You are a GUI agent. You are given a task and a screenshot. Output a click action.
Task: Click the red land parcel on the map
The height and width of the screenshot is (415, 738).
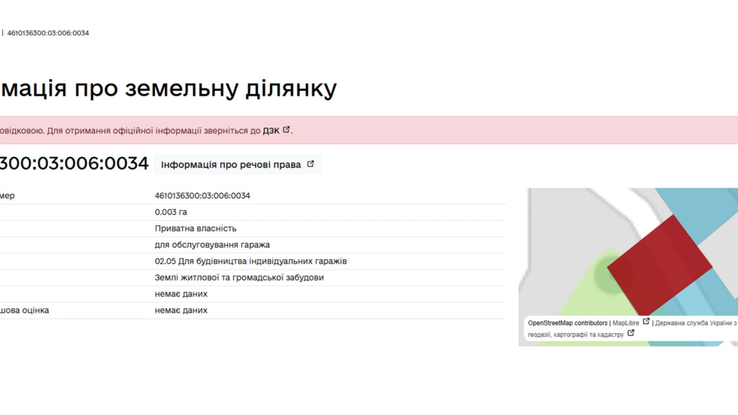point(660,265)
